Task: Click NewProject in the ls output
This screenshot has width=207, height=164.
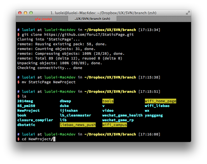Action: point(29,111)
